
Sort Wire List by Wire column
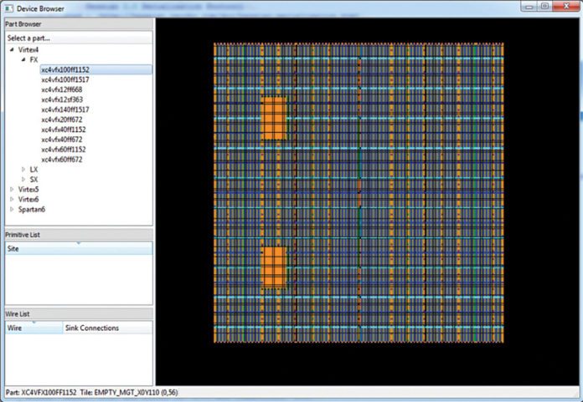[x=33, y=328]
